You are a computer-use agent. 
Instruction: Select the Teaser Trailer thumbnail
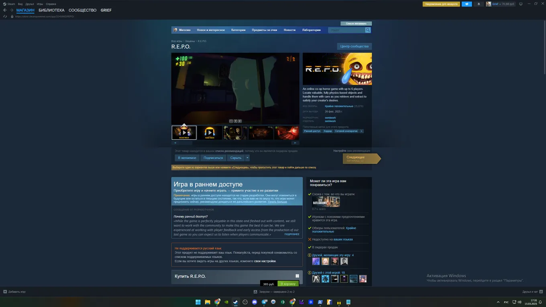click(210, 132)
